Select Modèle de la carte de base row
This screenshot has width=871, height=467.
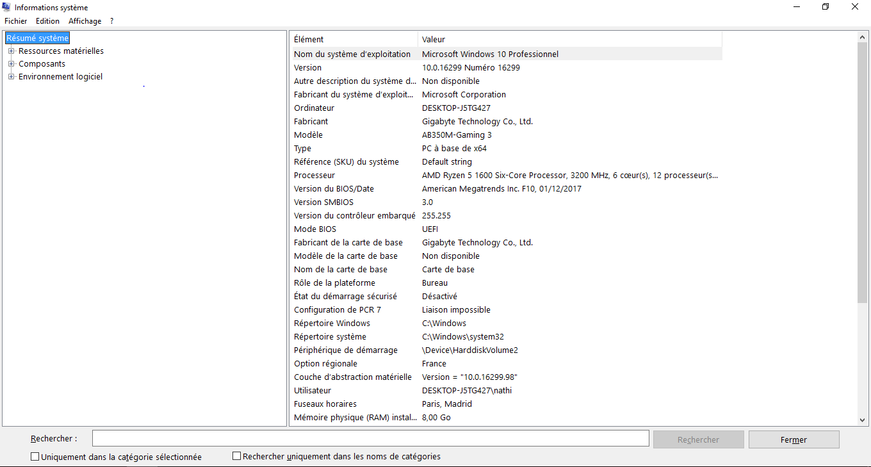click(507, 256)
